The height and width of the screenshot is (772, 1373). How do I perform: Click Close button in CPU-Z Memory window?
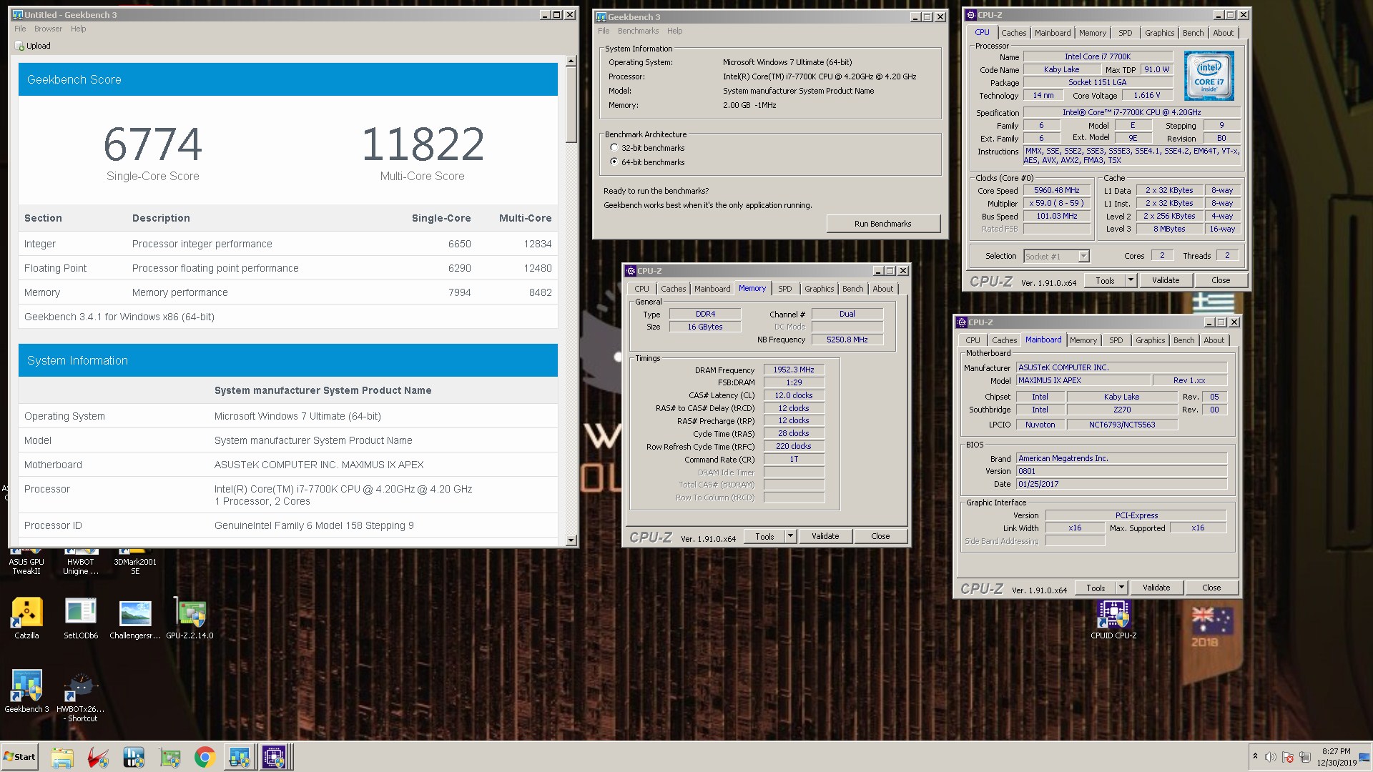coord(880,536)
